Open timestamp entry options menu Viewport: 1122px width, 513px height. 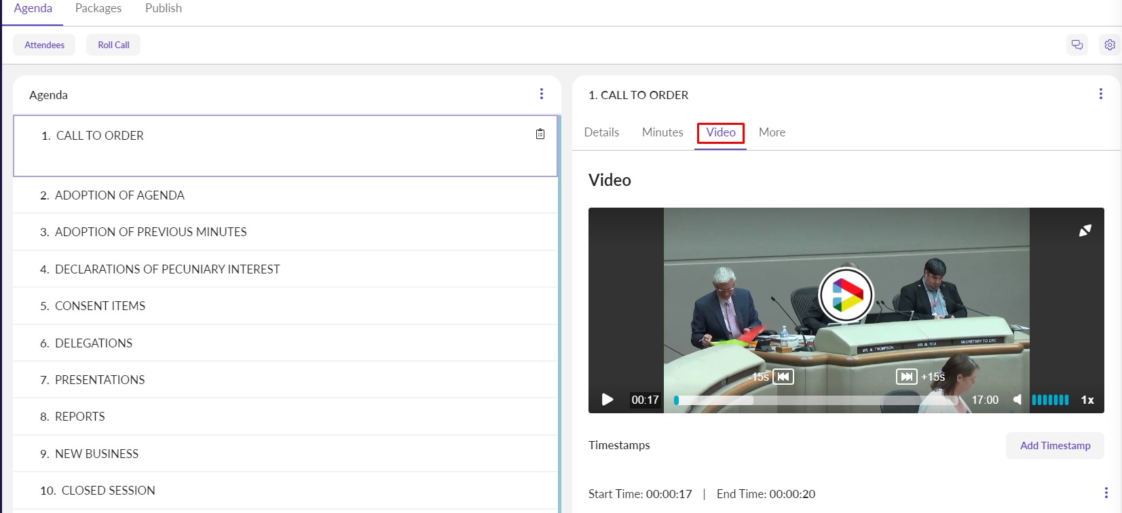[1106, 493]
